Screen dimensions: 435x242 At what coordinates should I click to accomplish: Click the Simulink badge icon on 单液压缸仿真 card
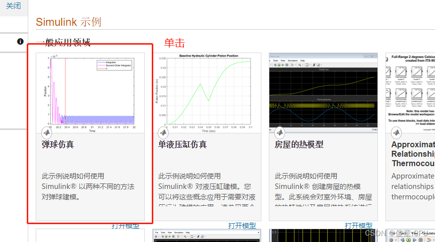(x=163, y=133)
